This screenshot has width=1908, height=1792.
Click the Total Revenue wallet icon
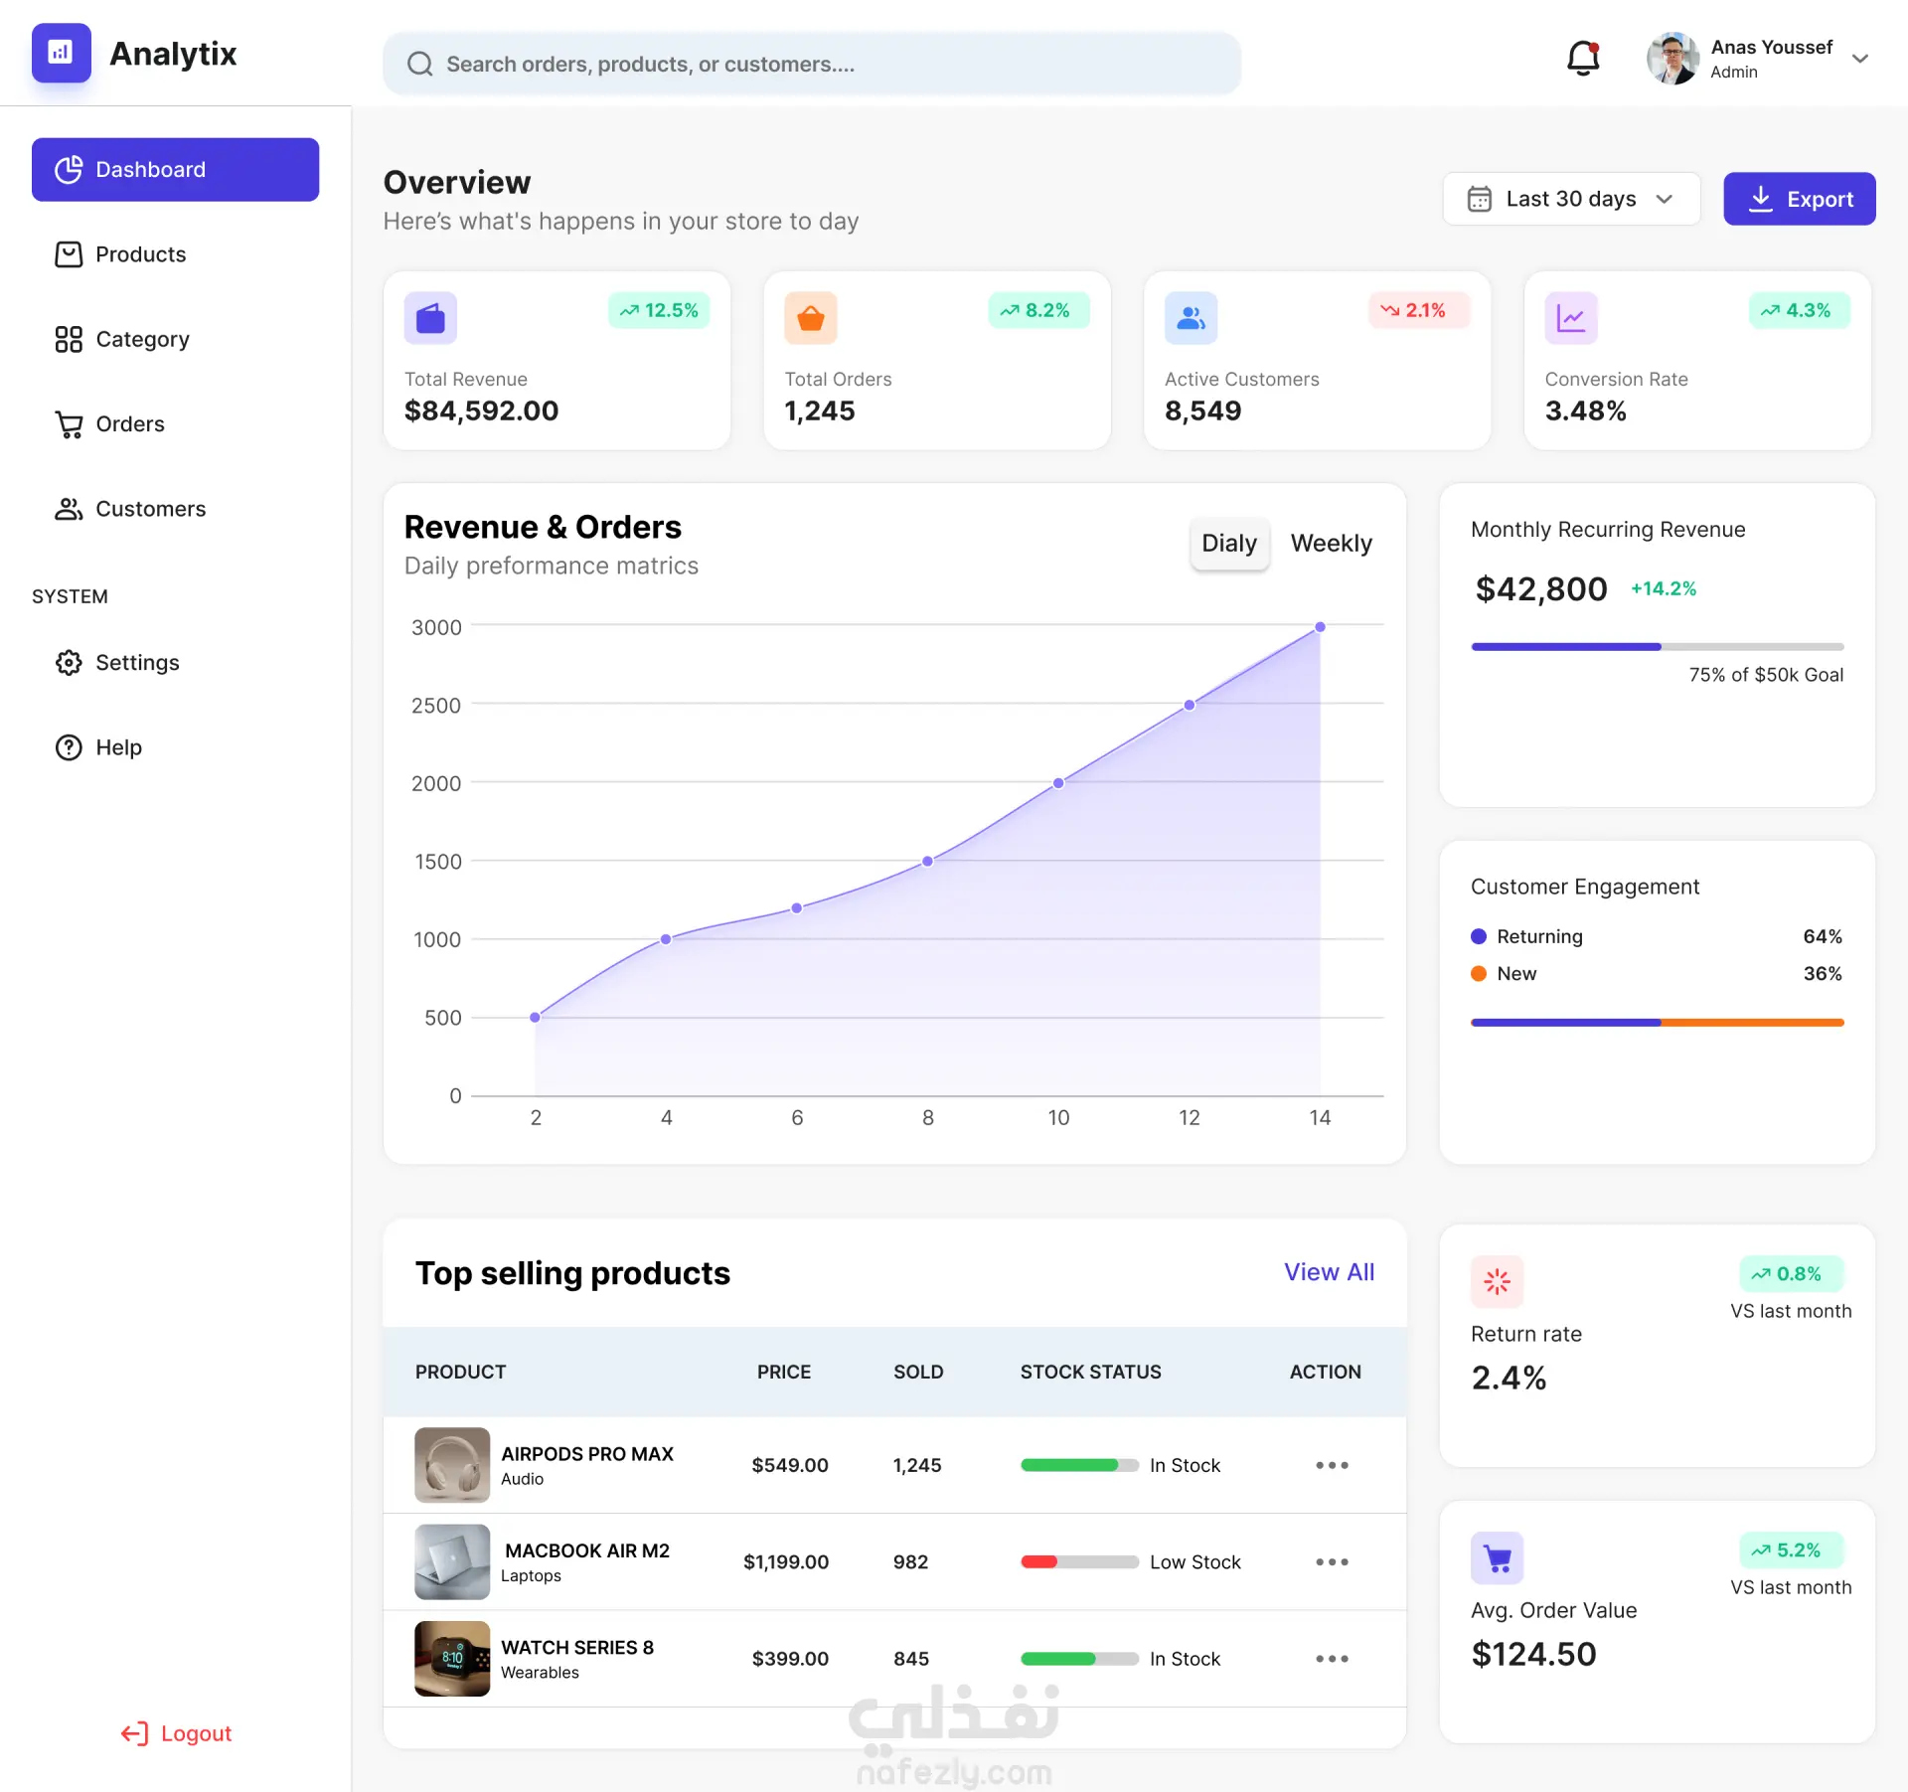(430, 318)
